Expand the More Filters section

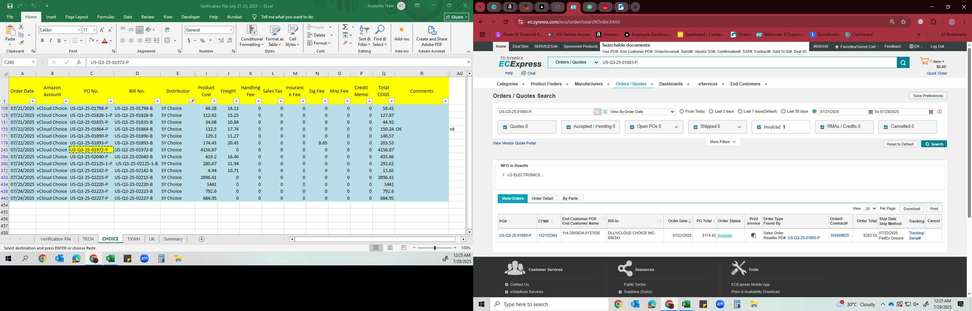tap(723, 142)
